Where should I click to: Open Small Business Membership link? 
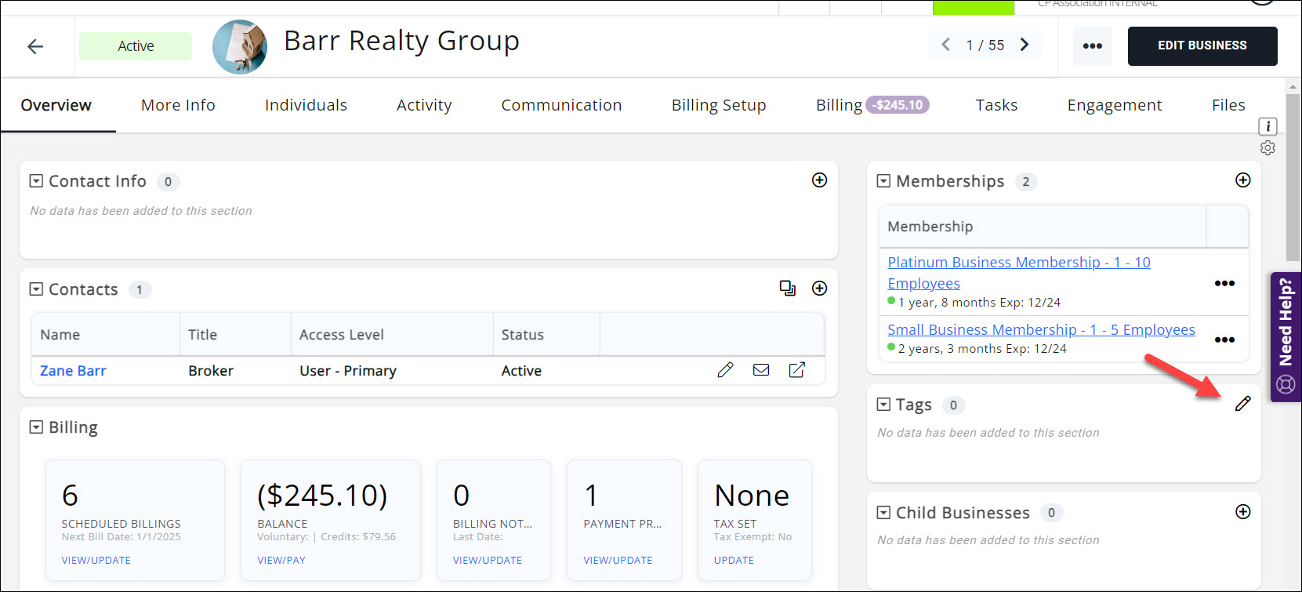pos(1041,330)
